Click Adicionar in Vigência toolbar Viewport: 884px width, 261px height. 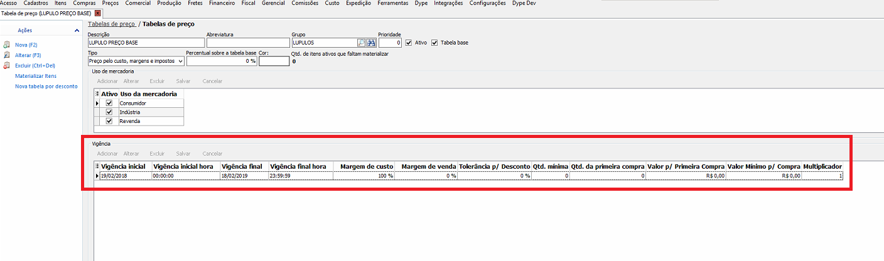pyautogui.click(x=107, y=153)
